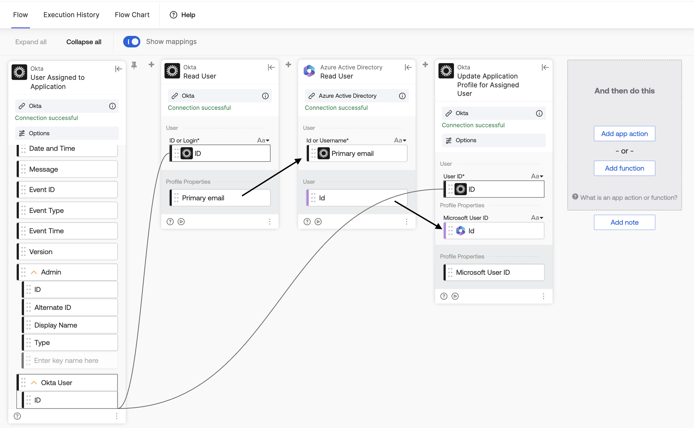Open the Flow Chart tab

point(132,15)
